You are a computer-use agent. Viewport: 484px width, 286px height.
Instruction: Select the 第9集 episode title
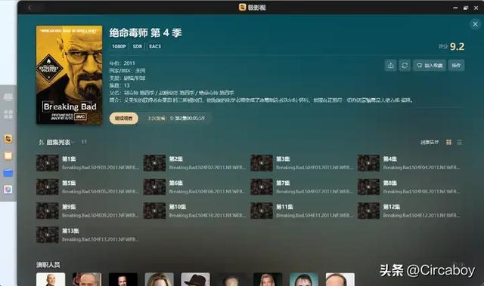(x=69, y=207)
